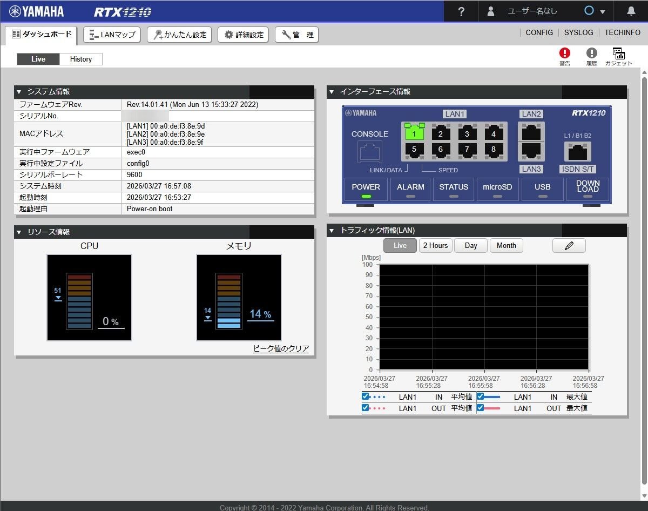
Task: Click LAN1 port 5 in interface diagram
Action: pos(414,150)
